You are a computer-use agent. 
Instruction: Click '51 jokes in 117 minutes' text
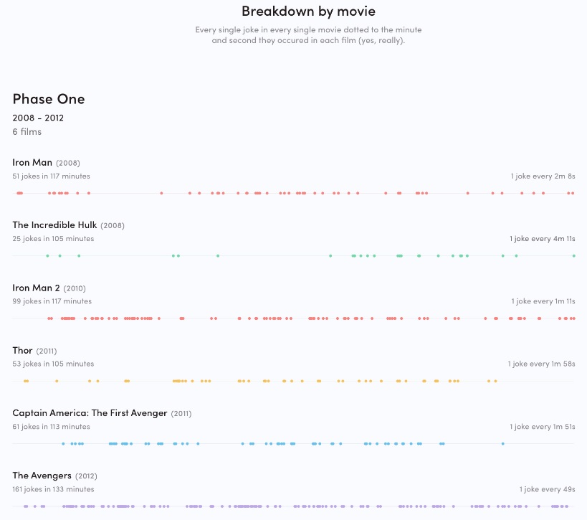pos(51,176)
